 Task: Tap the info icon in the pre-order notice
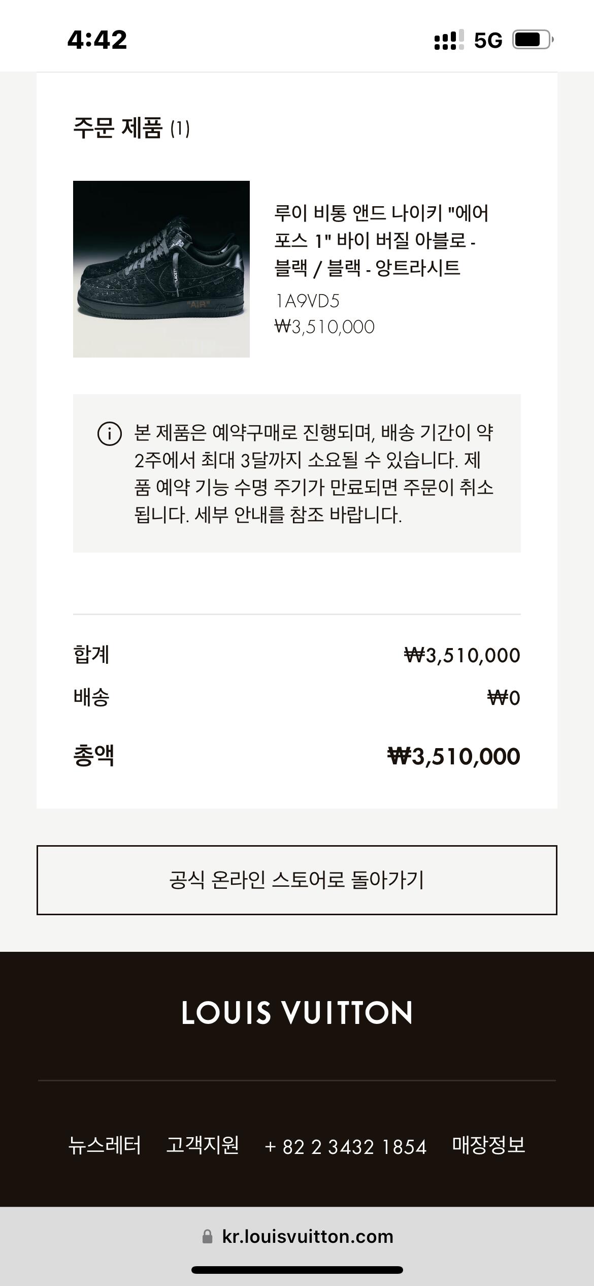click(109, 434)
